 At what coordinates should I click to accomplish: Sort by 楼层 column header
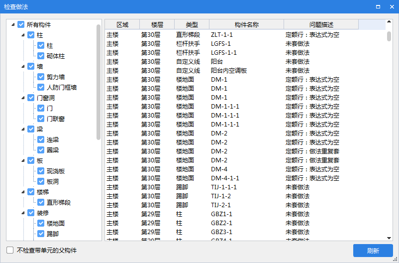click(157, 24)
